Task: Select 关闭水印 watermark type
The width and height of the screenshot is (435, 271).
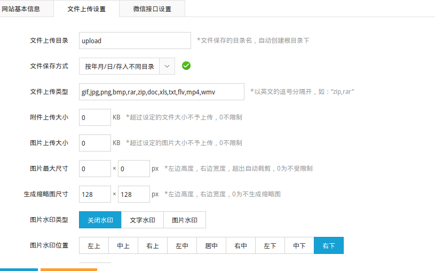Action: coord(100,220)
